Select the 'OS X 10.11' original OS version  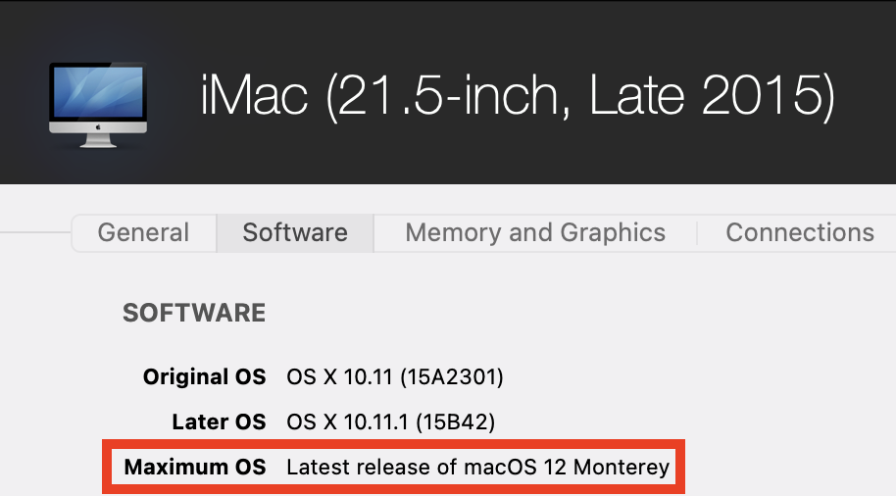tap(338, 376)
